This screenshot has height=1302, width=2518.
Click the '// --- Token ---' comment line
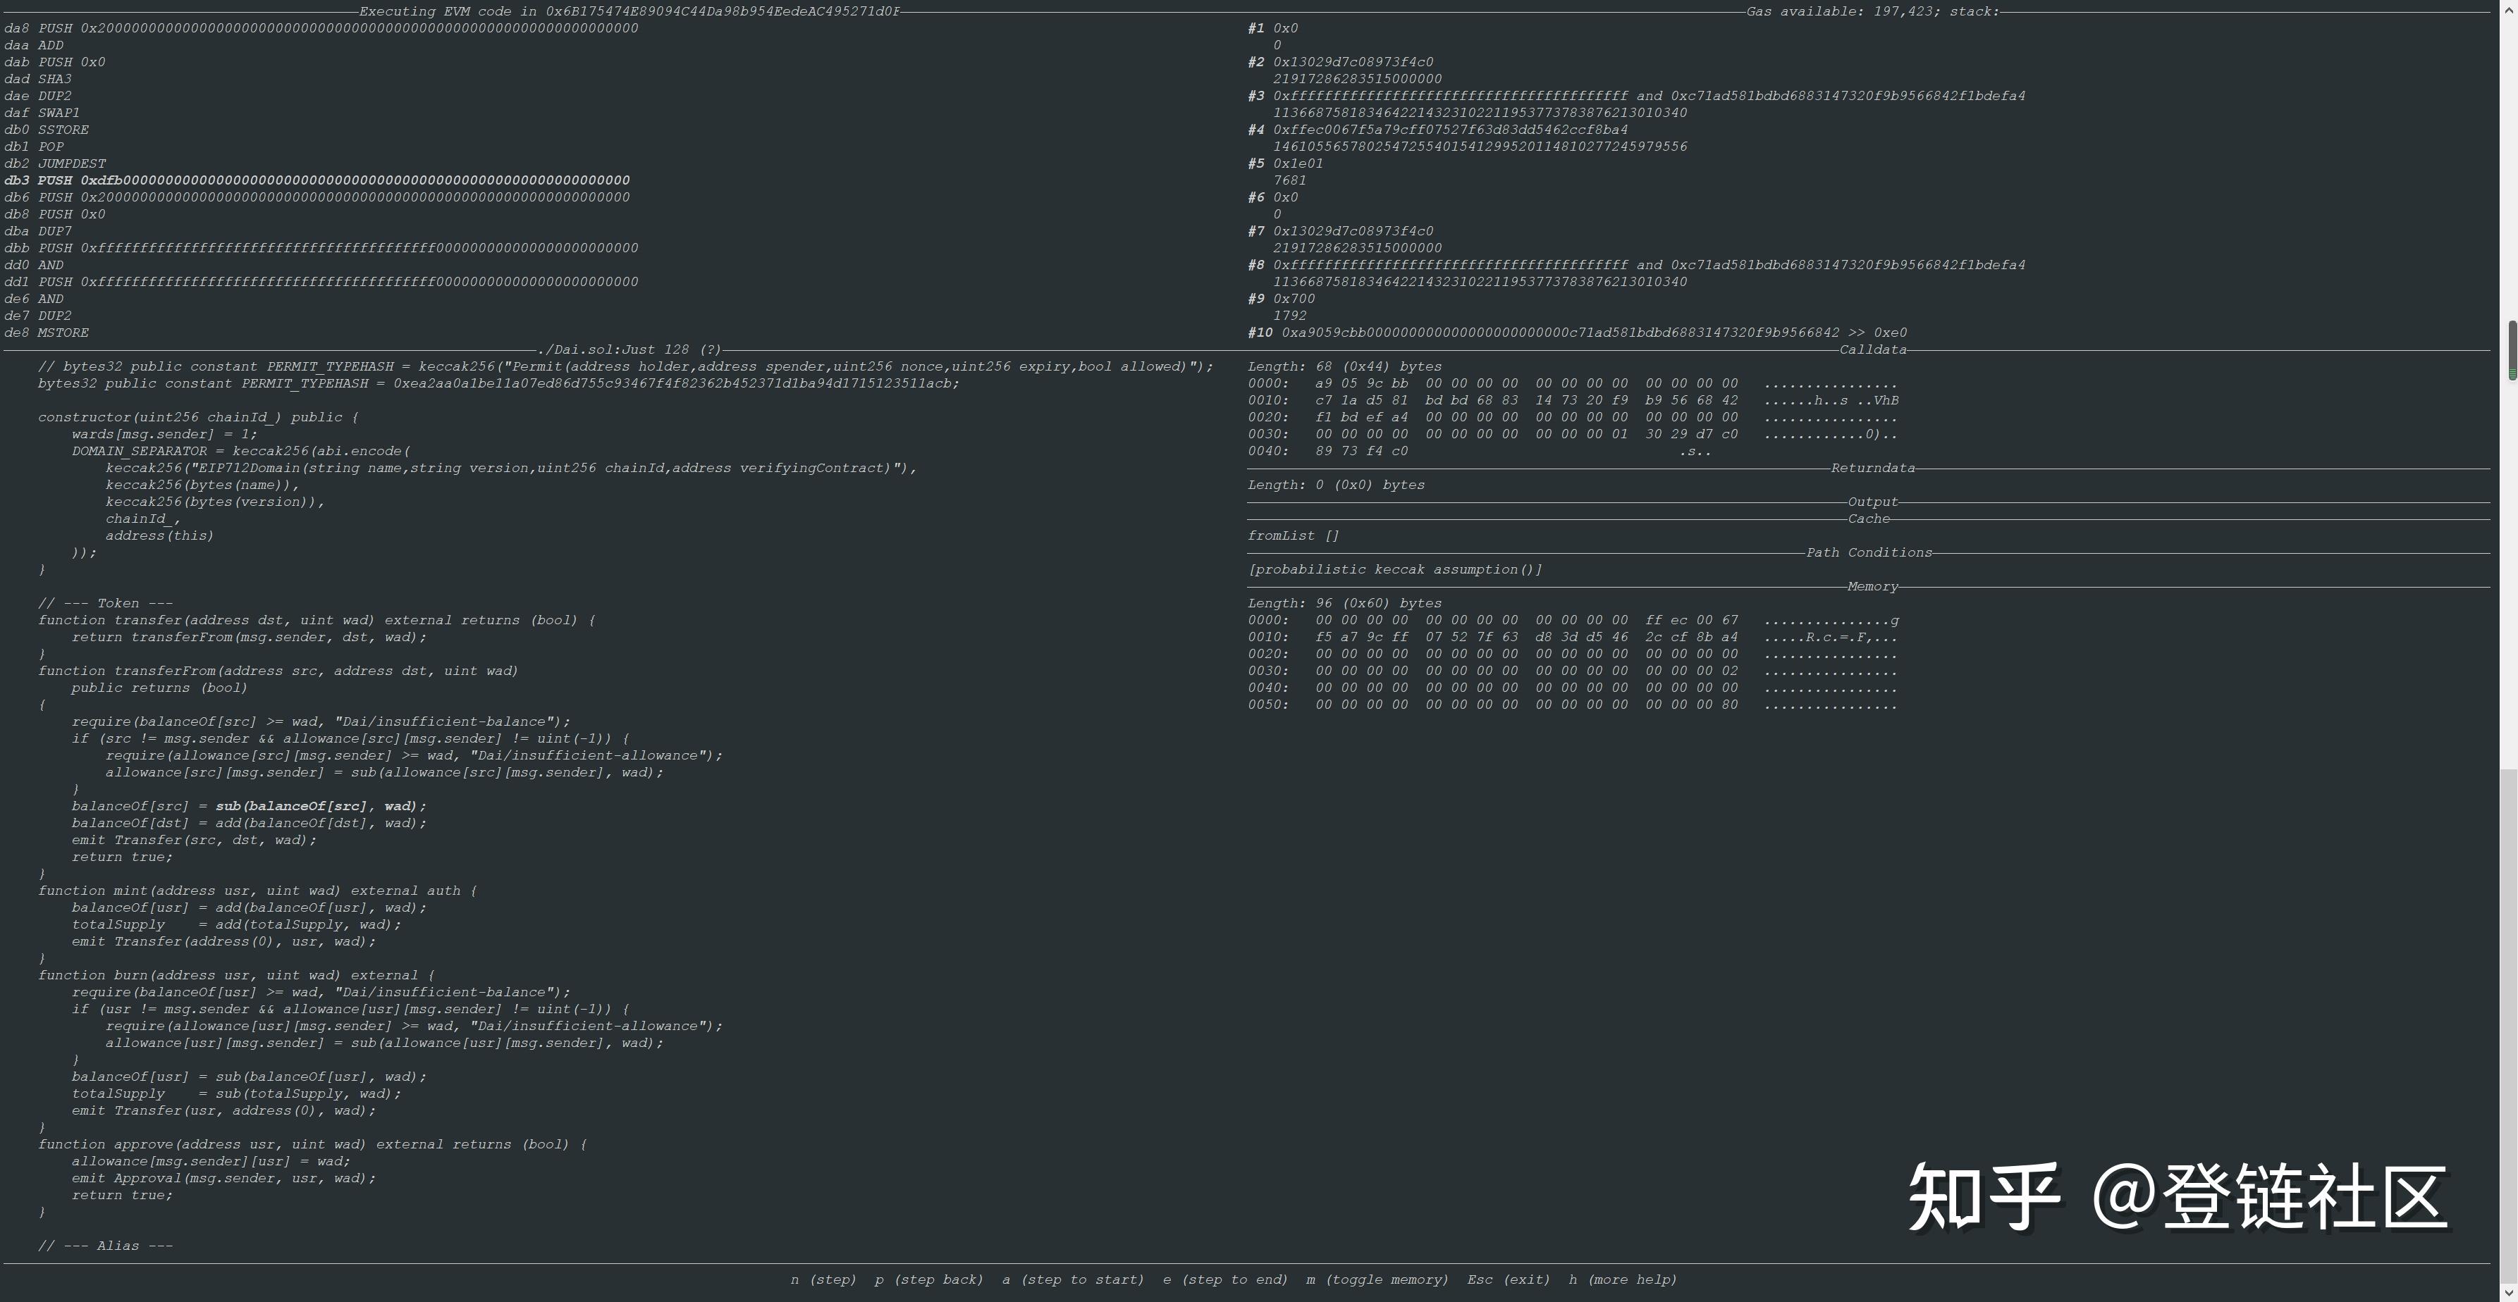pyautogui.click(x=106, y=604)
